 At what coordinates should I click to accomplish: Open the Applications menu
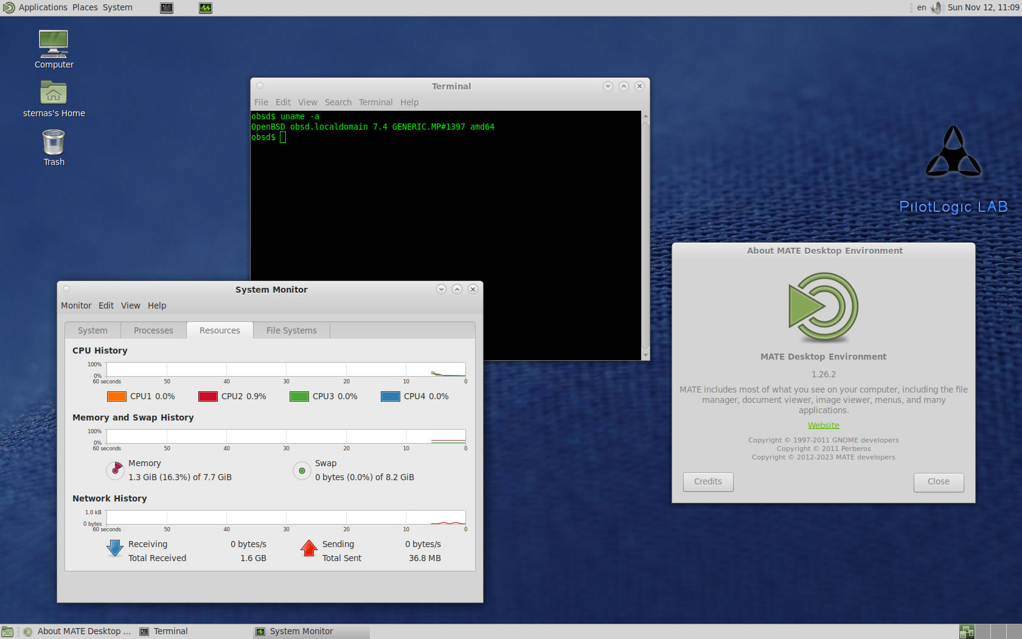(43, 7)
